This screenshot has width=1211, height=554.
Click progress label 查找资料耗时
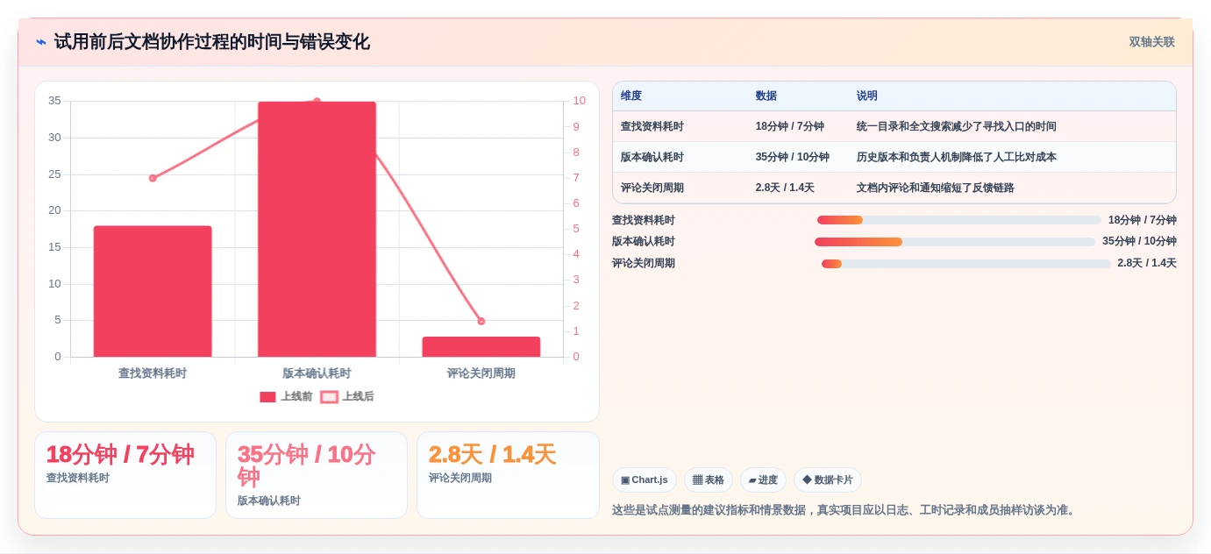[x=643, y=220]
